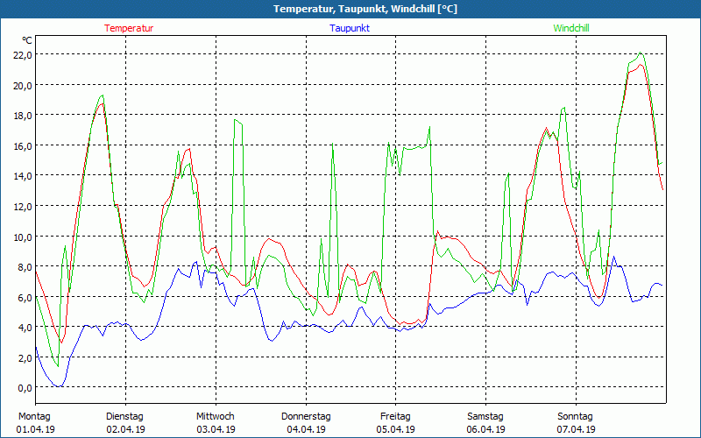Screen dimensions: 701x438
Task: Click the '14,0' y-axis value
Action: (x=23, y=176)
